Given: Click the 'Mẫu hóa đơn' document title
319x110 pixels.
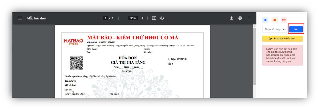Looking at the screenshot, I should click(x=36, y=18).
